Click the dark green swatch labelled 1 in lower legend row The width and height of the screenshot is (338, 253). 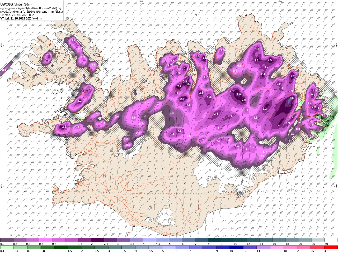[x=61, y=247]
